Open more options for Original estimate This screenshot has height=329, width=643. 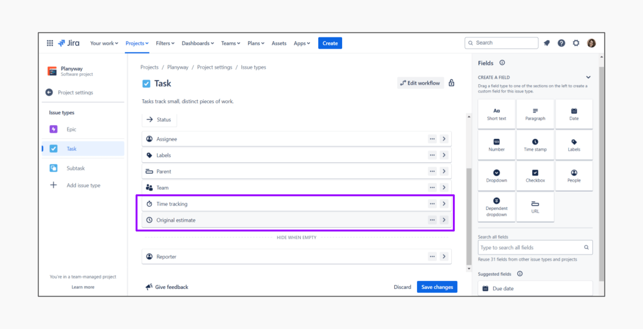coord(432,220)
